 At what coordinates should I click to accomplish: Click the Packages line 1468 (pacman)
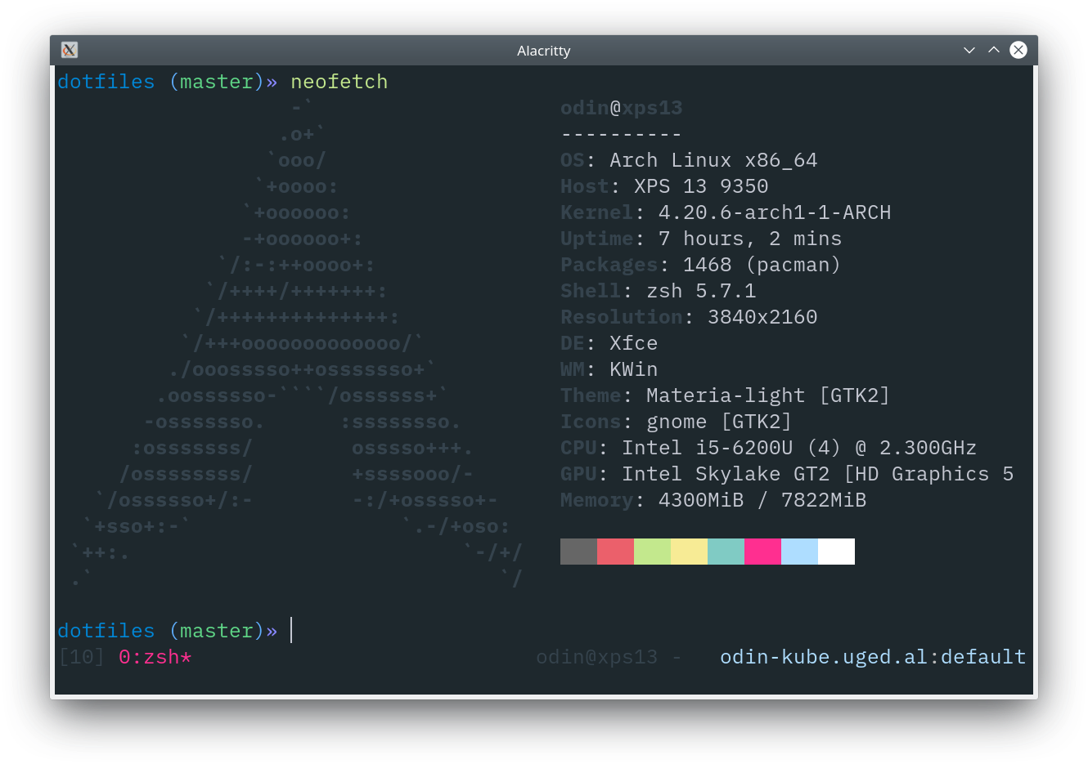(701, 265)
